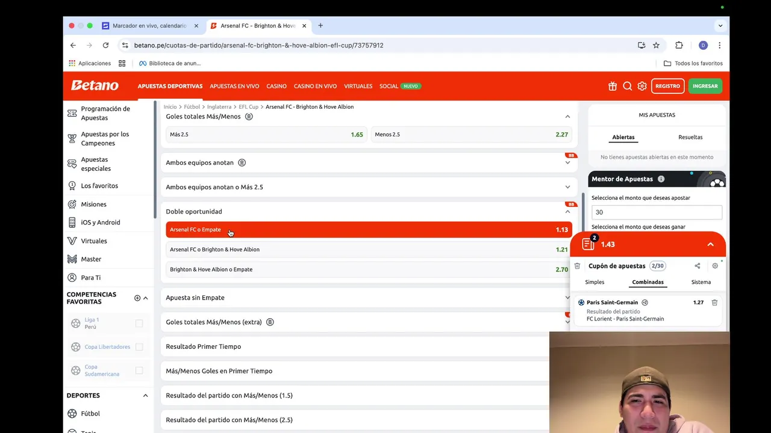Open the header settings gear icon
This screenshot has height=433, width=771.
(642, 86)
